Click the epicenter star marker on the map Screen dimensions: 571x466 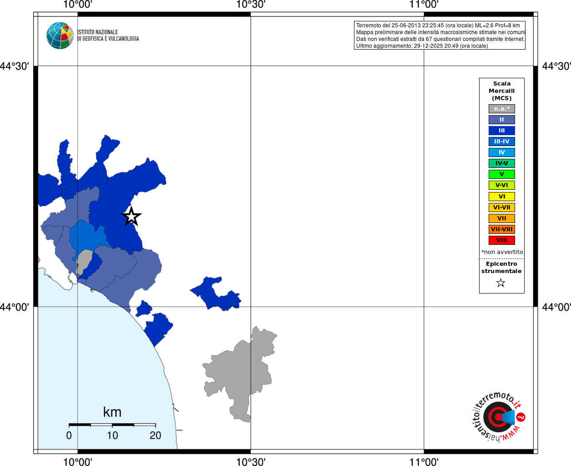pyautogui.click(x=131, y=216)
